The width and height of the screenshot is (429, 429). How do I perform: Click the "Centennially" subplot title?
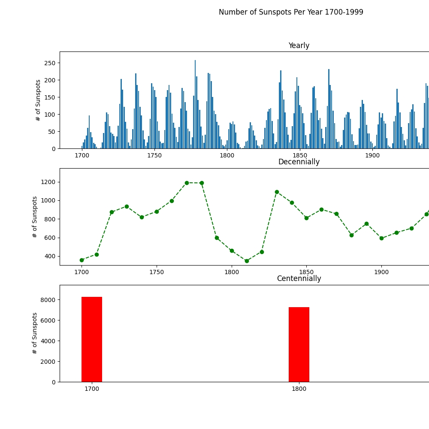click(x=299, y=279)
